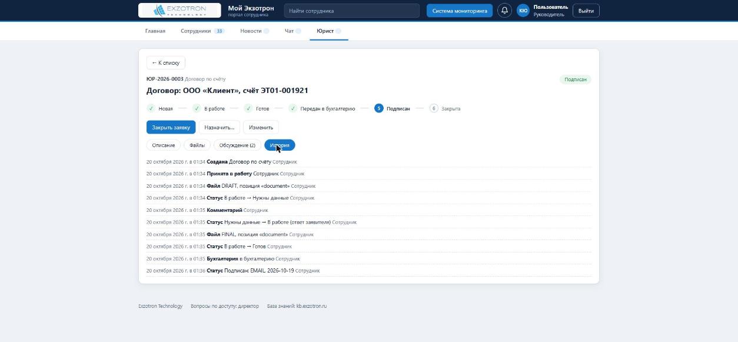Select history entry Создана Договор по счёту
The image size is (738, 342).
(x=369, y=162)
